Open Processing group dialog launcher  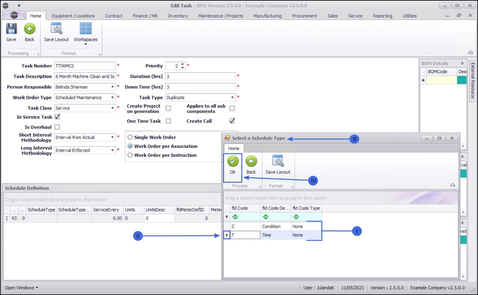[38, 54]
